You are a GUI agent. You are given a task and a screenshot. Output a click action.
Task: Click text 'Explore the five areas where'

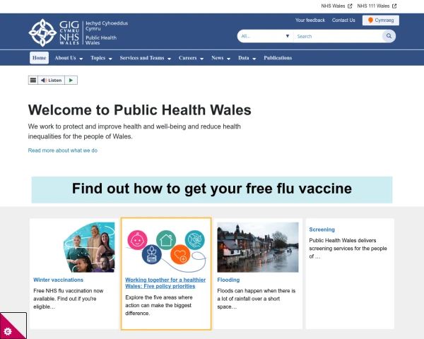[159, 297]
